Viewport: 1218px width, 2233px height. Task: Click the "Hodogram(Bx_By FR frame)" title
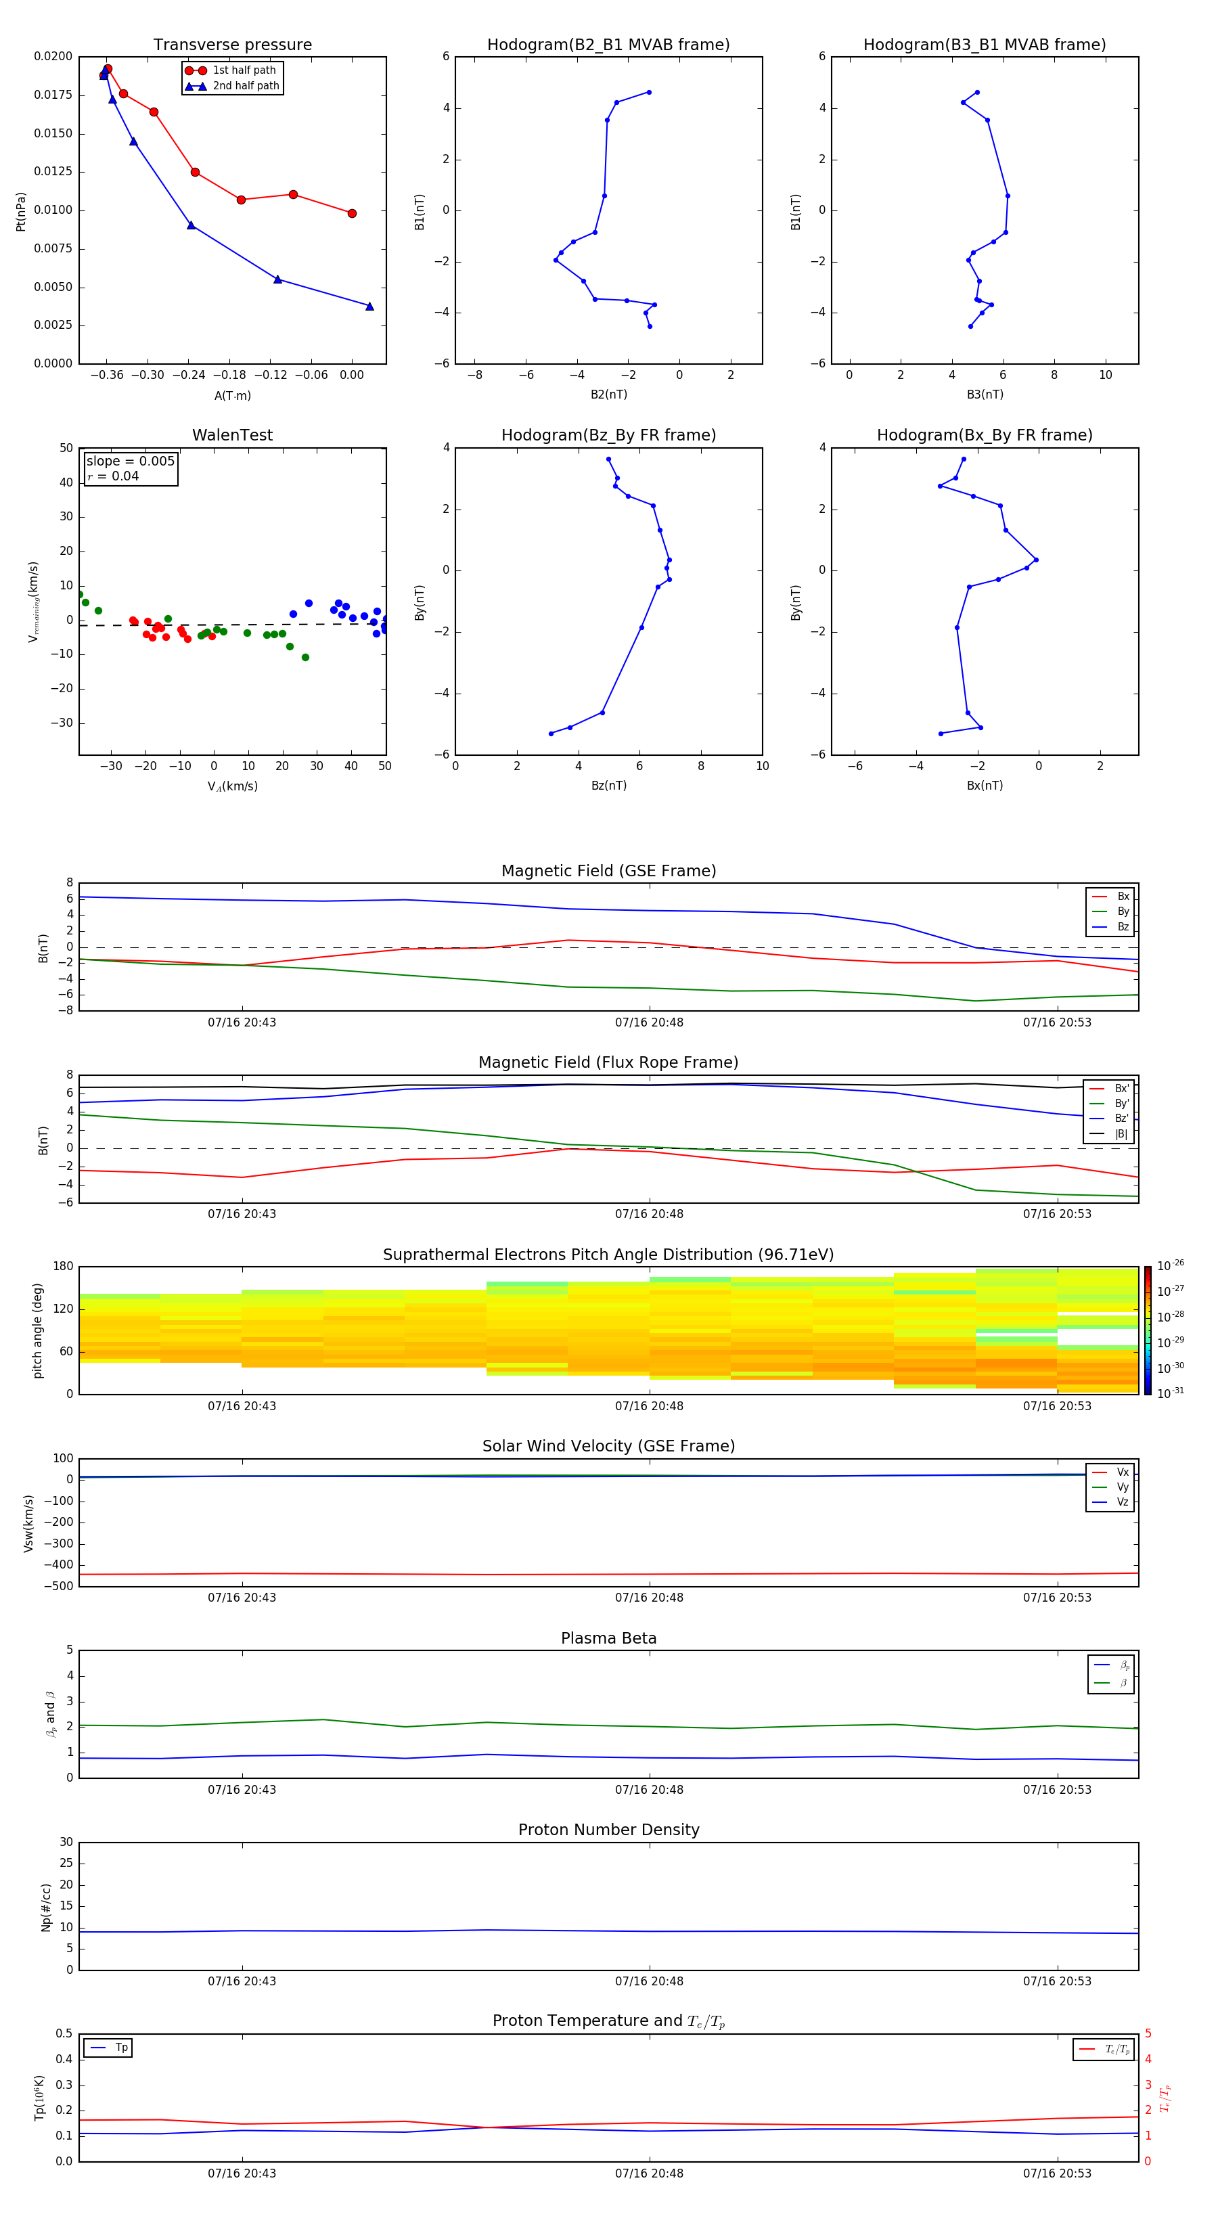985,435
